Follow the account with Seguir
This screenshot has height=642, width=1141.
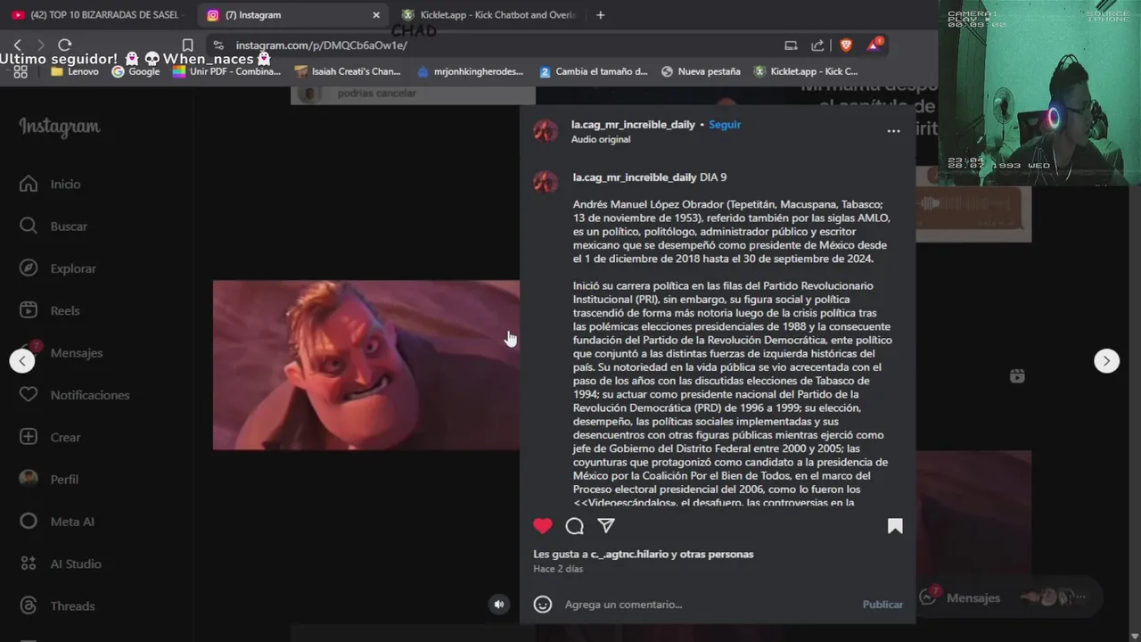[725, 125]
